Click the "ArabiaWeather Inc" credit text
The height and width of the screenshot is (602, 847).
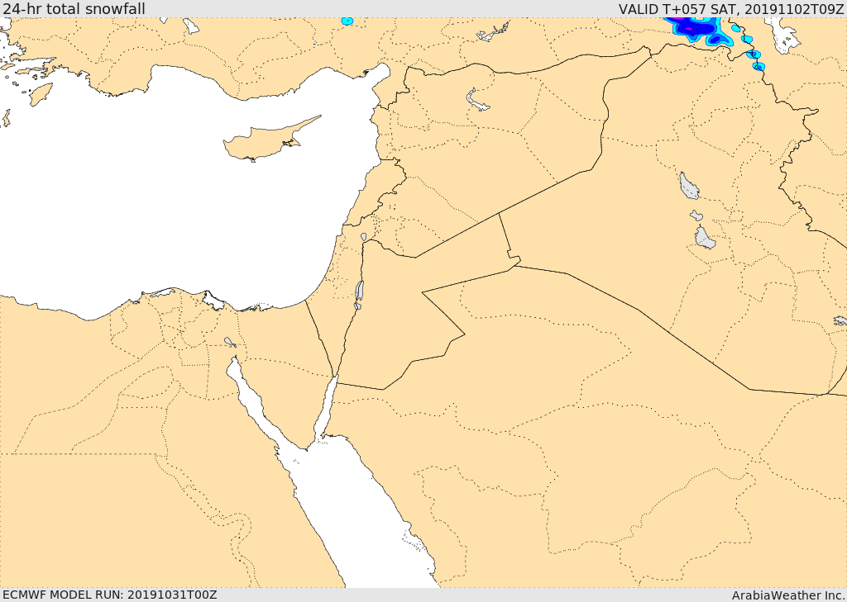pyautogui.click(x=788, y=595)
